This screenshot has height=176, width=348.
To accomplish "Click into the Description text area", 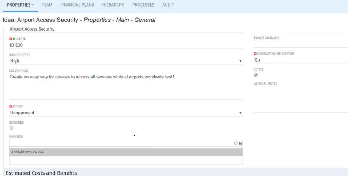I will 126,86.
